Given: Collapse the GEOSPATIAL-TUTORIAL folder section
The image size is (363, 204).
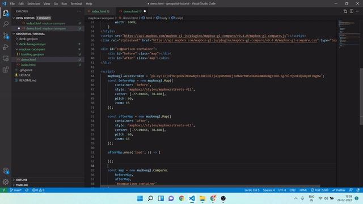Looking at the screenshot, I should point(31,34).
